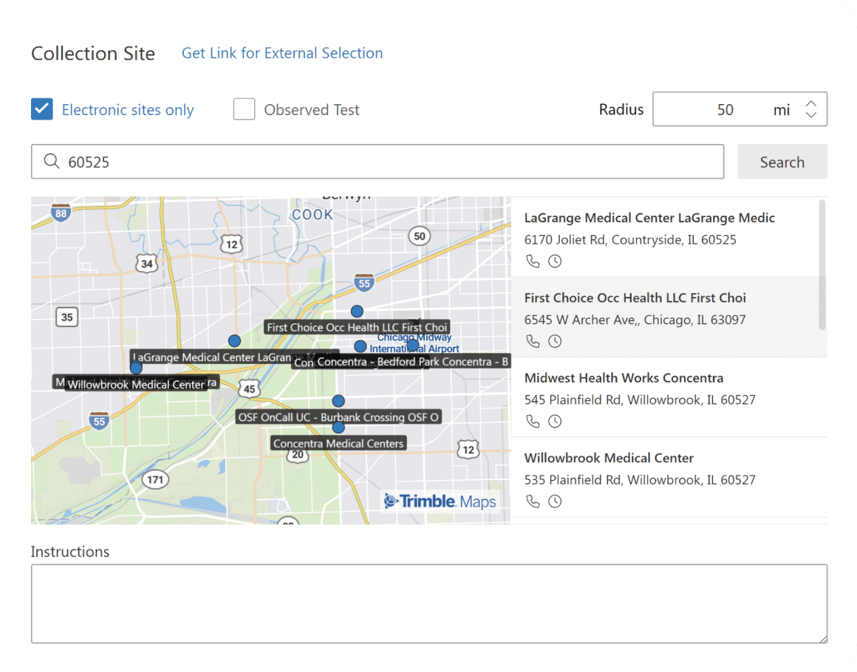Click the search magnifier icon in location field
This screenshot has height=672, width=857.
click(52, 161)
